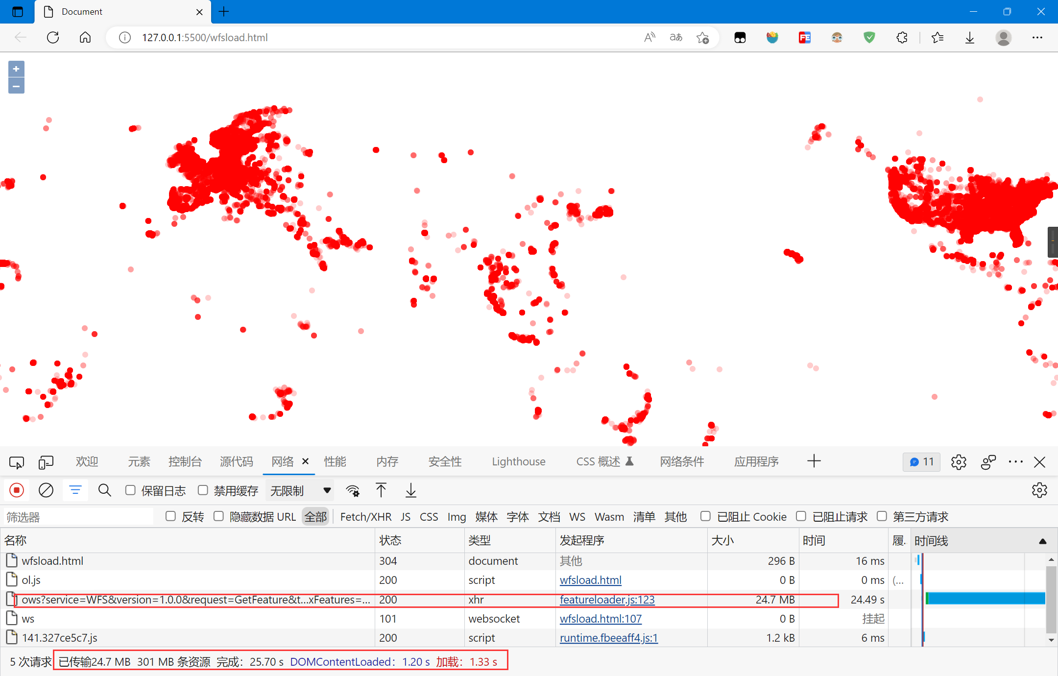
Task: Switch to the Performance tab
Action: tap(335, 461)
